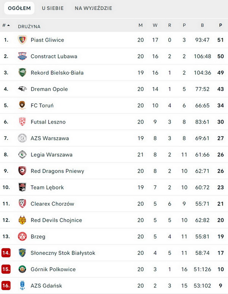This screenshot has height=294, width=228.
Task: Select the OGÓŁEM tab
Action: pyautogui.click(x=19, y=8)
